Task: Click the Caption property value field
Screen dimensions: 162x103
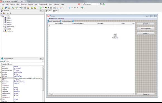Action: tap(28, 78)
